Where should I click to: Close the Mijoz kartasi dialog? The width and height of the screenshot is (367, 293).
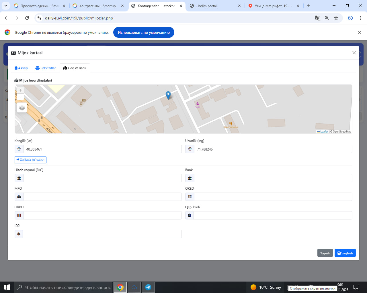tap(354, 53)
